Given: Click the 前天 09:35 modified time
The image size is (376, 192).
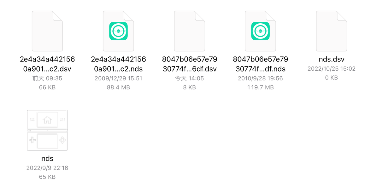Looking at the screenshot, I should click(47, 79).
